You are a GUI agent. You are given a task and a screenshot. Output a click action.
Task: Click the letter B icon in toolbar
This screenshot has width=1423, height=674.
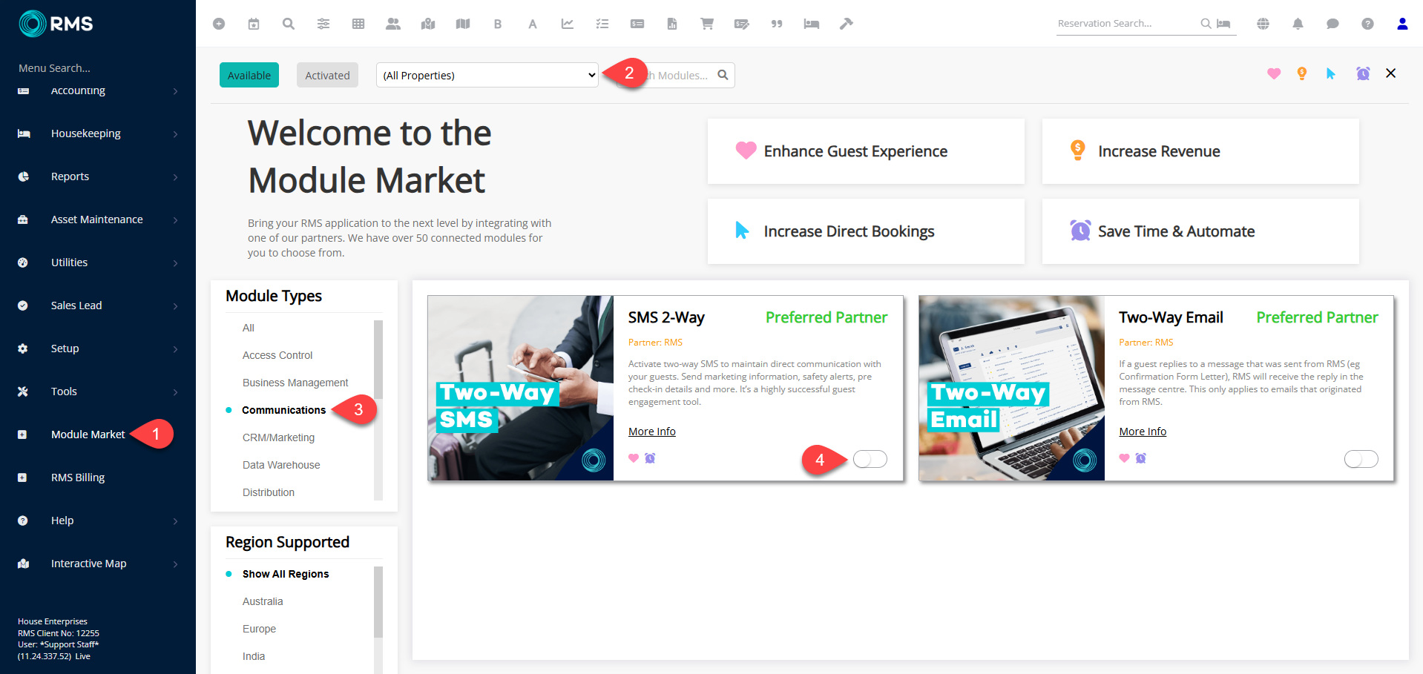498,24
